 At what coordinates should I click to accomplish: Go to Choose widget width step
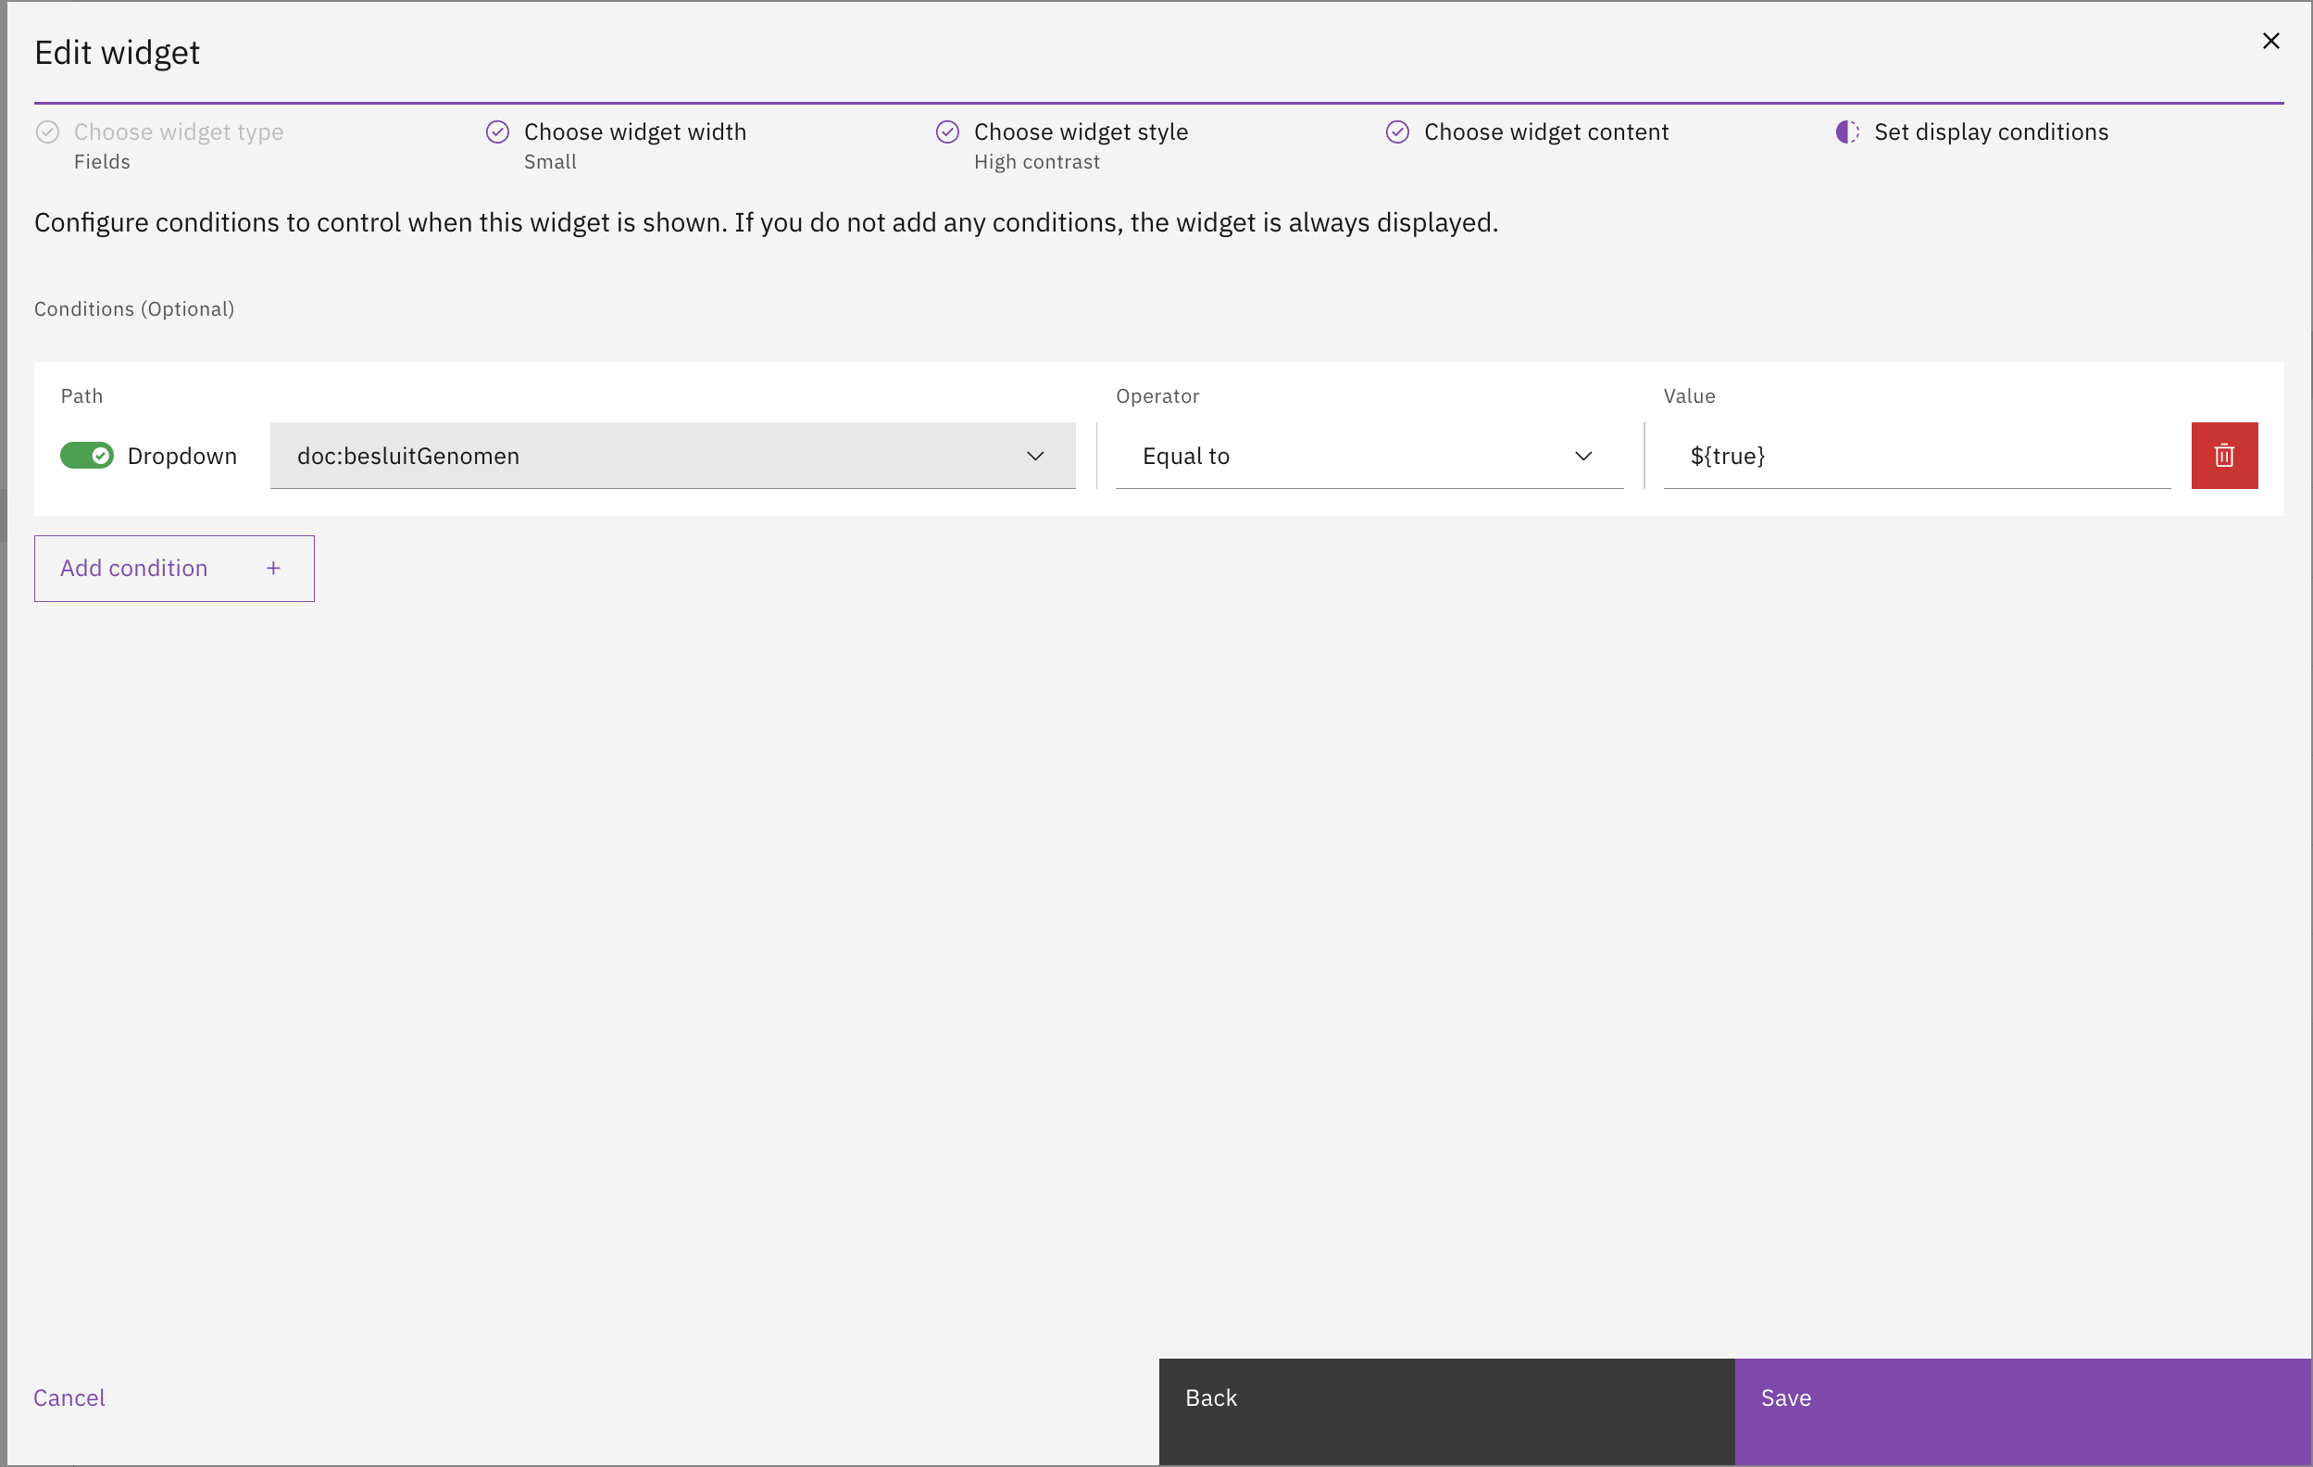[x=634, y=132]
